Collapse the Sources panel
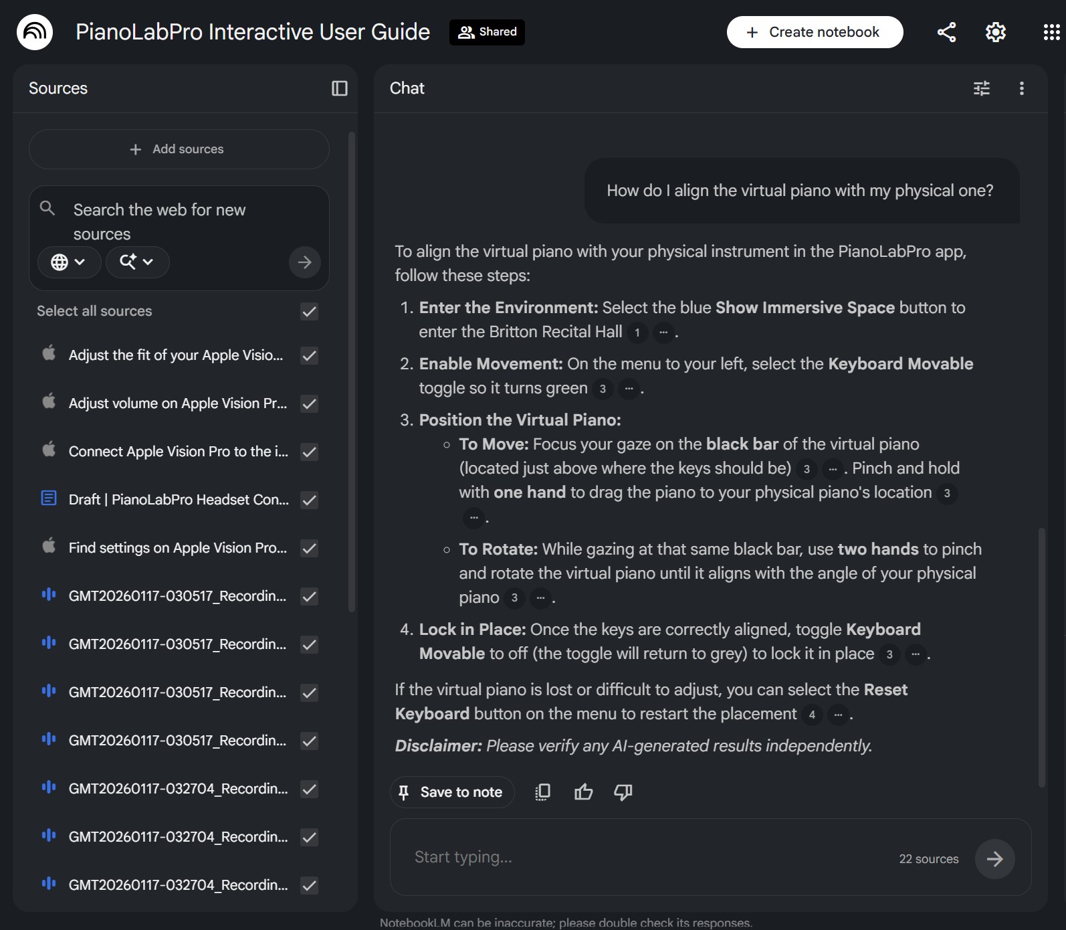 pos(340,88)
